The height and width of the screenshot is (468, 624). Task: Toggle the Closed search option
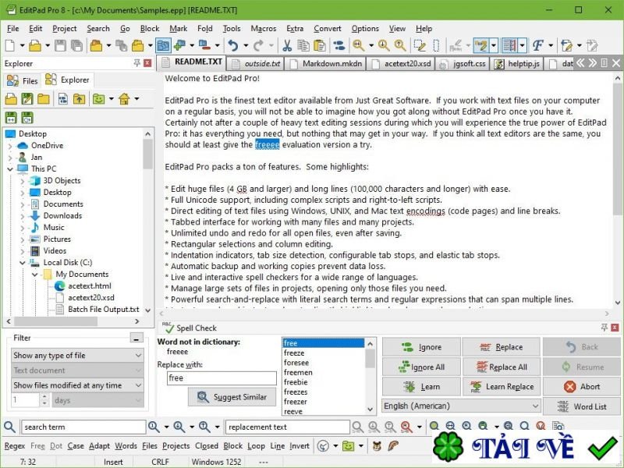coord(207,446)
